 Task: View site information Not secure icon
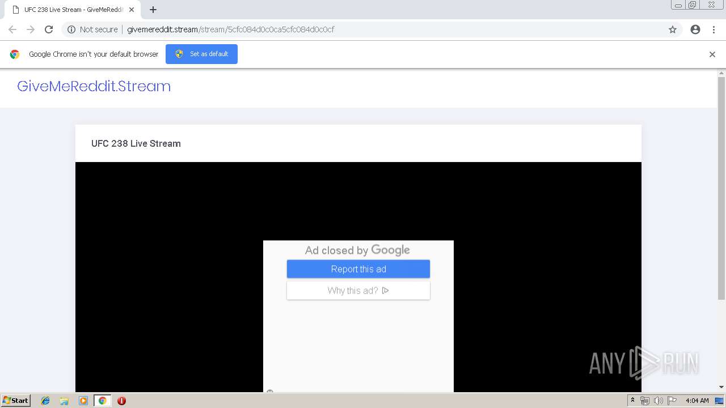coord(71,29)
